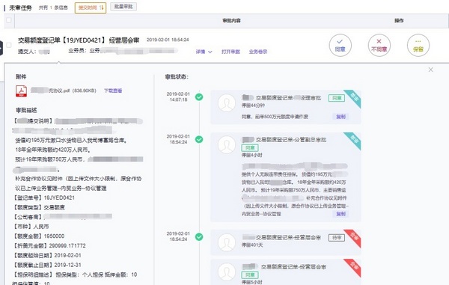The height and width of the screenshot is (285, 449).
Task: Click the 18年全年采购额约420万人民币 description line
Action: tap(53, 150)
